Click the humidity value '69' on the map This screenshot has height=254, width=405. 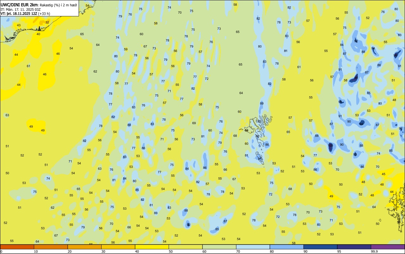[x=194, y=123]
